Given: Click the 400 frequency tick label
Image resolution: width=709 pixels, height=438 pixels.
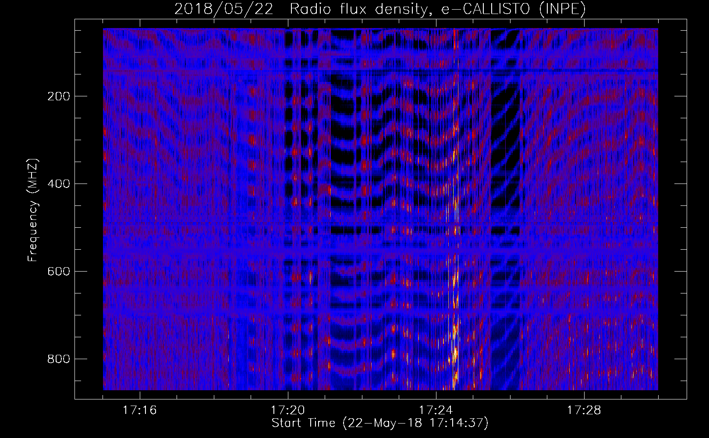Looking at the screenshot, I should (58, 184).
